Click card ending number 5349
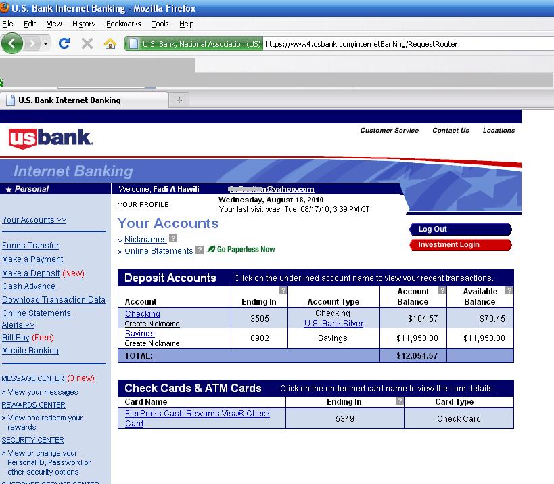Image resolution: width=554 pixels, height=484 pixels. point(345,419)
